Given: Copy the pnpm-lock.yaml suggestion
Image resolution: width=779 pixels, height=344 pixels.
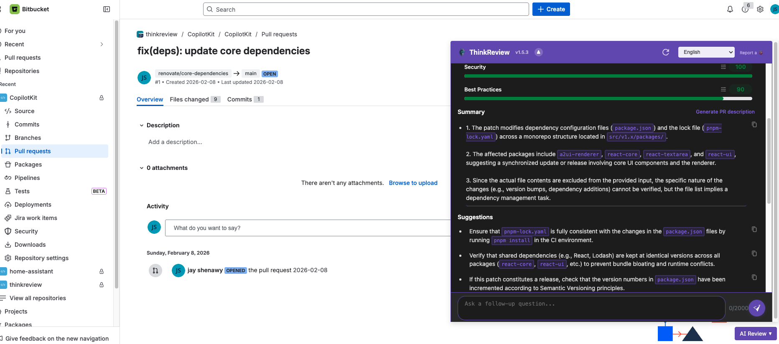Looking at the screenshot, I should pos(754,229).
